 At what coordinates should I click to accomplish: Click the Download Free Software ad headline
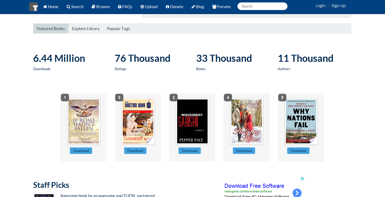[254, 186]
